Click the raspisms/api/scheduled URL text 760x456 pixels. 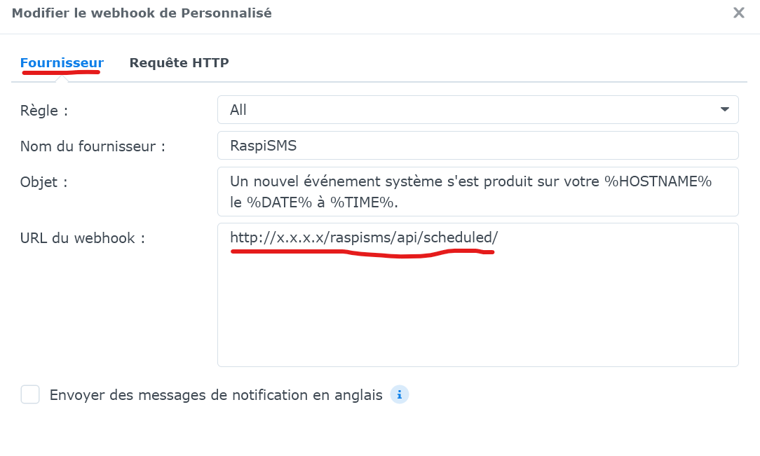point(363,237)
